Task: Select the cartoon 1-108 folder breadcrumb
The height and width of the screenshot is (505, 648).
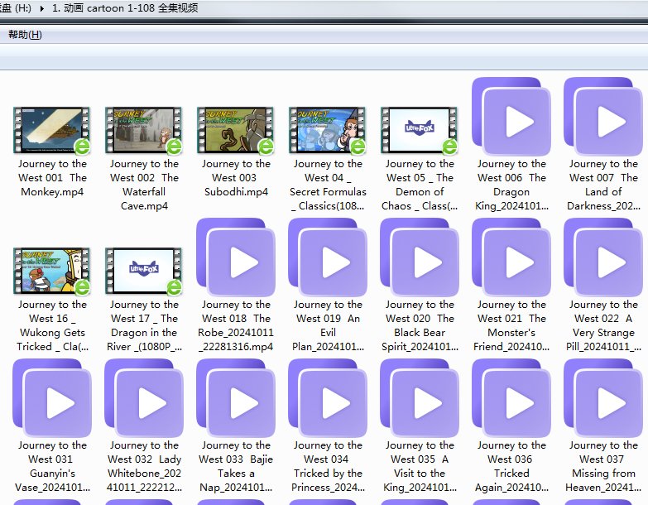Action: pos(125,7)
